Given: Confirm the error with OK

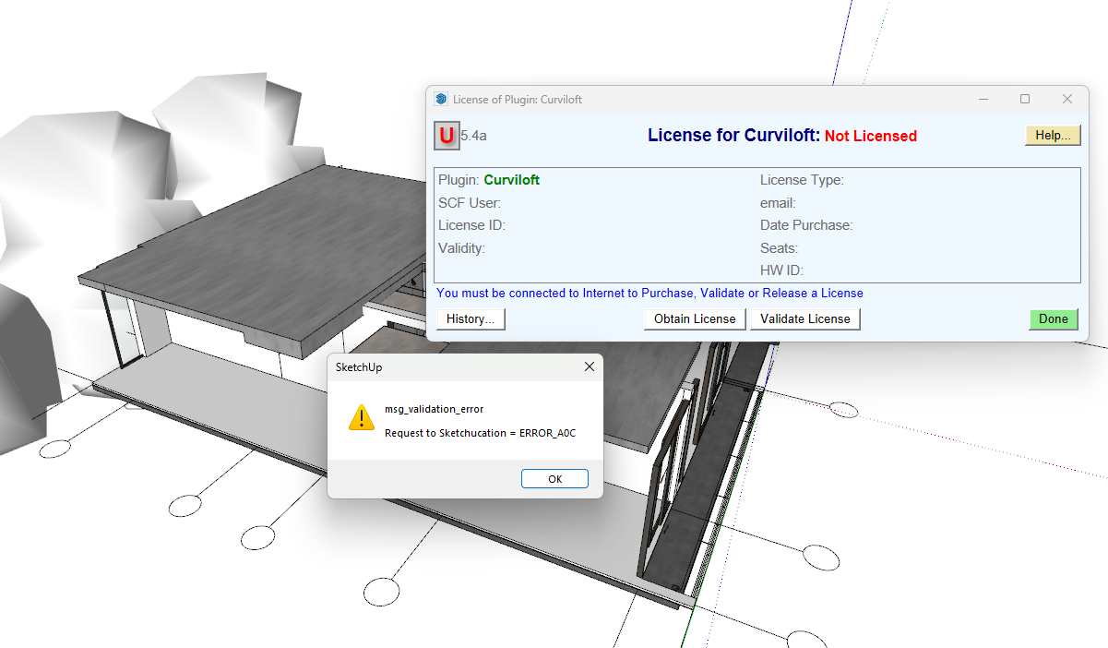Looking at the screenshot, I should [x=554, y=479].
